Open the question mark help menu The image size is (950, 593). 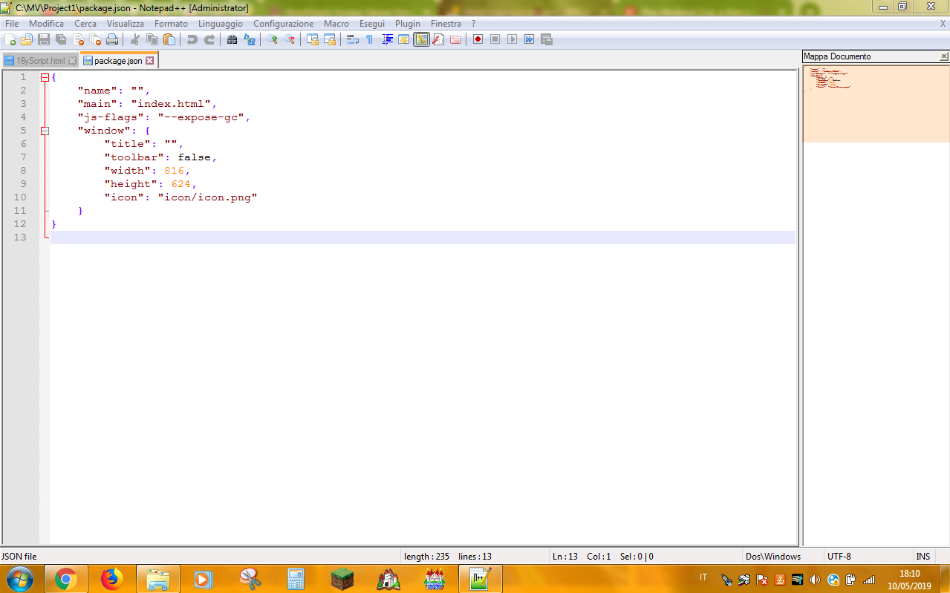click(x=474, y=24)
